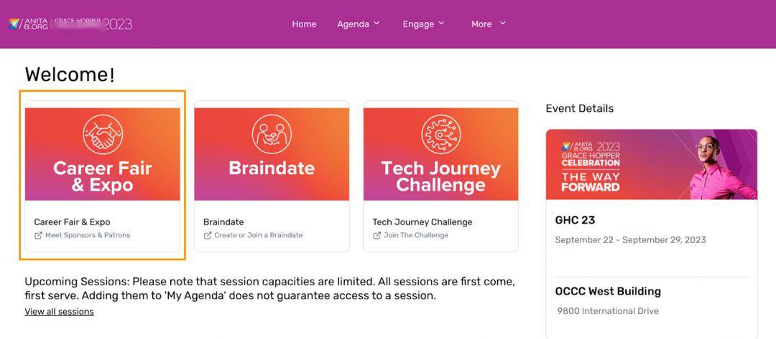
Task: Follow the Join The Challenge link
Action: 416,235
